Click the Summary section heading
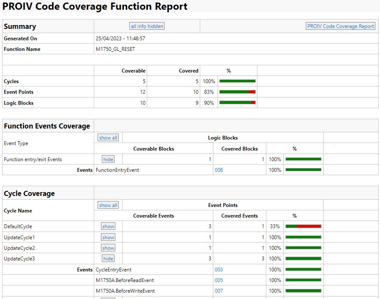This screenshot has height=299, width=380. [20, 26]
